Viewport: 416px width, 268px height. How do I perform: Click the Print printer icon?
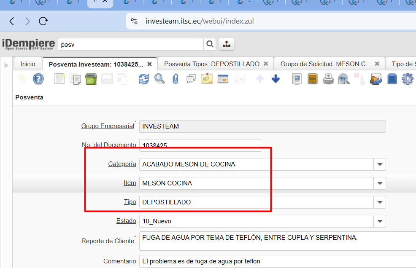click(x=328, y=79)
